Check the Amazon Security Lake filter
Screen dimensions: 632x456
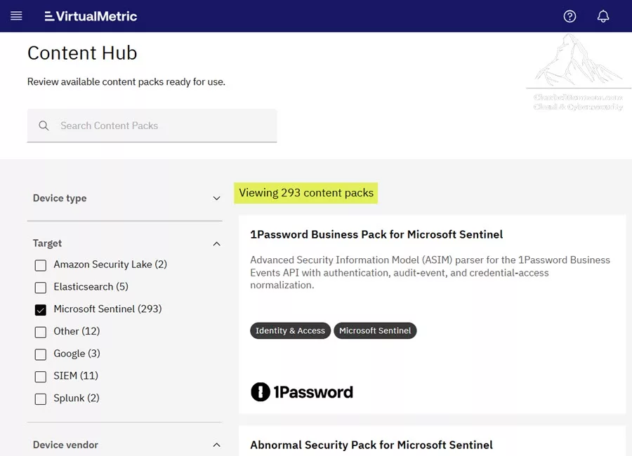(x=40, y=265)
